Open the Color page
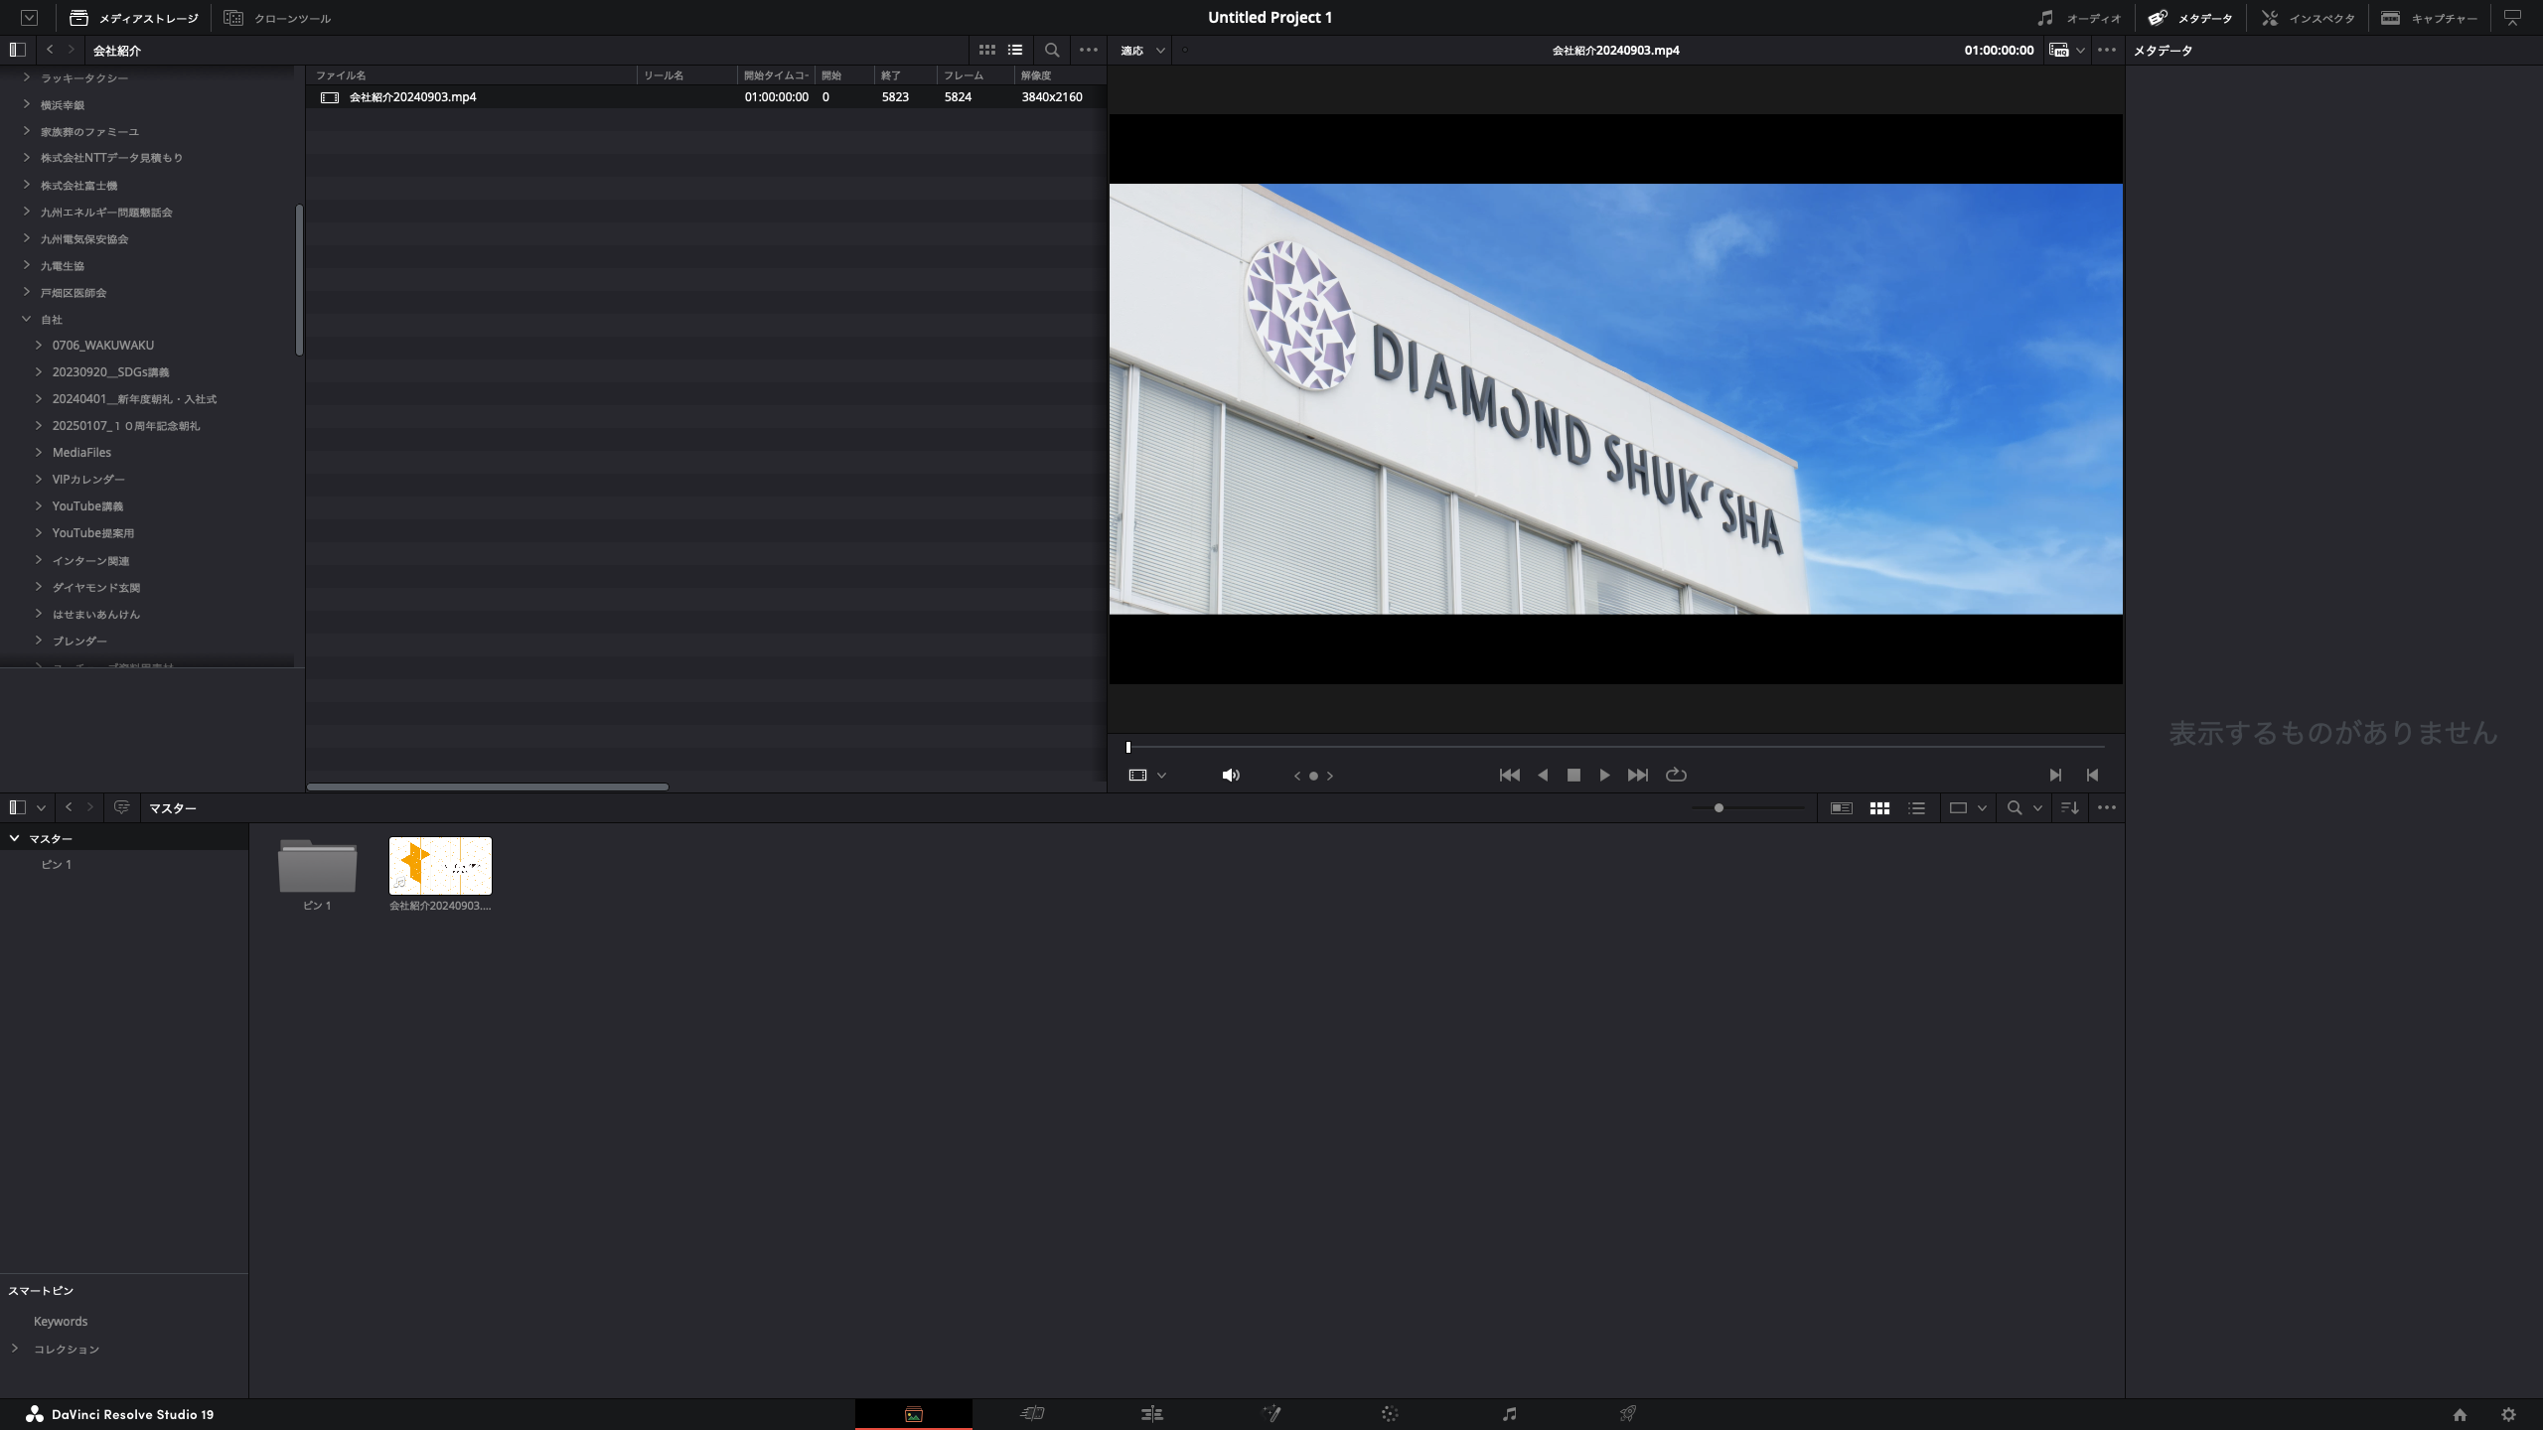This screenshot has width=2543, height=1430. [1390, 1414]
